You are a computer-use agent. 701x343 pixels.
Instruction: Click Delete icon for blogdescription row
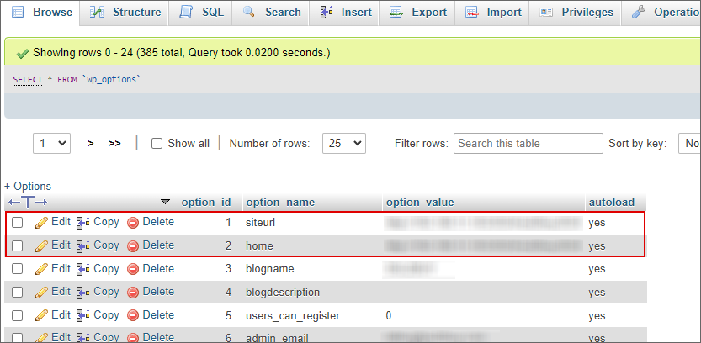point(133,292)
